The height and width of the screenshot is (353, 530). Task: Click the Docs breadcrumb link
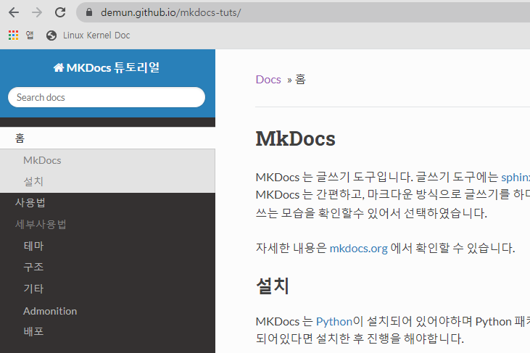click(268, 80)
